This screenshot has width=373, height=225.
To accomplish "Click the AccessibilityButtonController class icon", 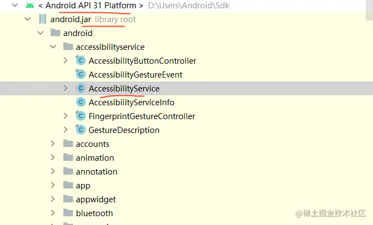I will tap(80, 61).
